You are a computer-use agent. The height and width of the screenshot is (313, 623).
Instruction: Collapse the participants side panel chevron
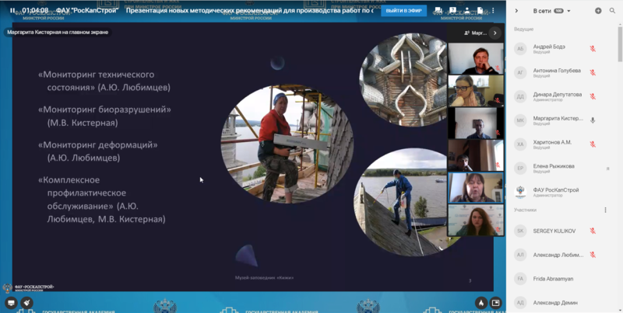(x=516, y=11)
